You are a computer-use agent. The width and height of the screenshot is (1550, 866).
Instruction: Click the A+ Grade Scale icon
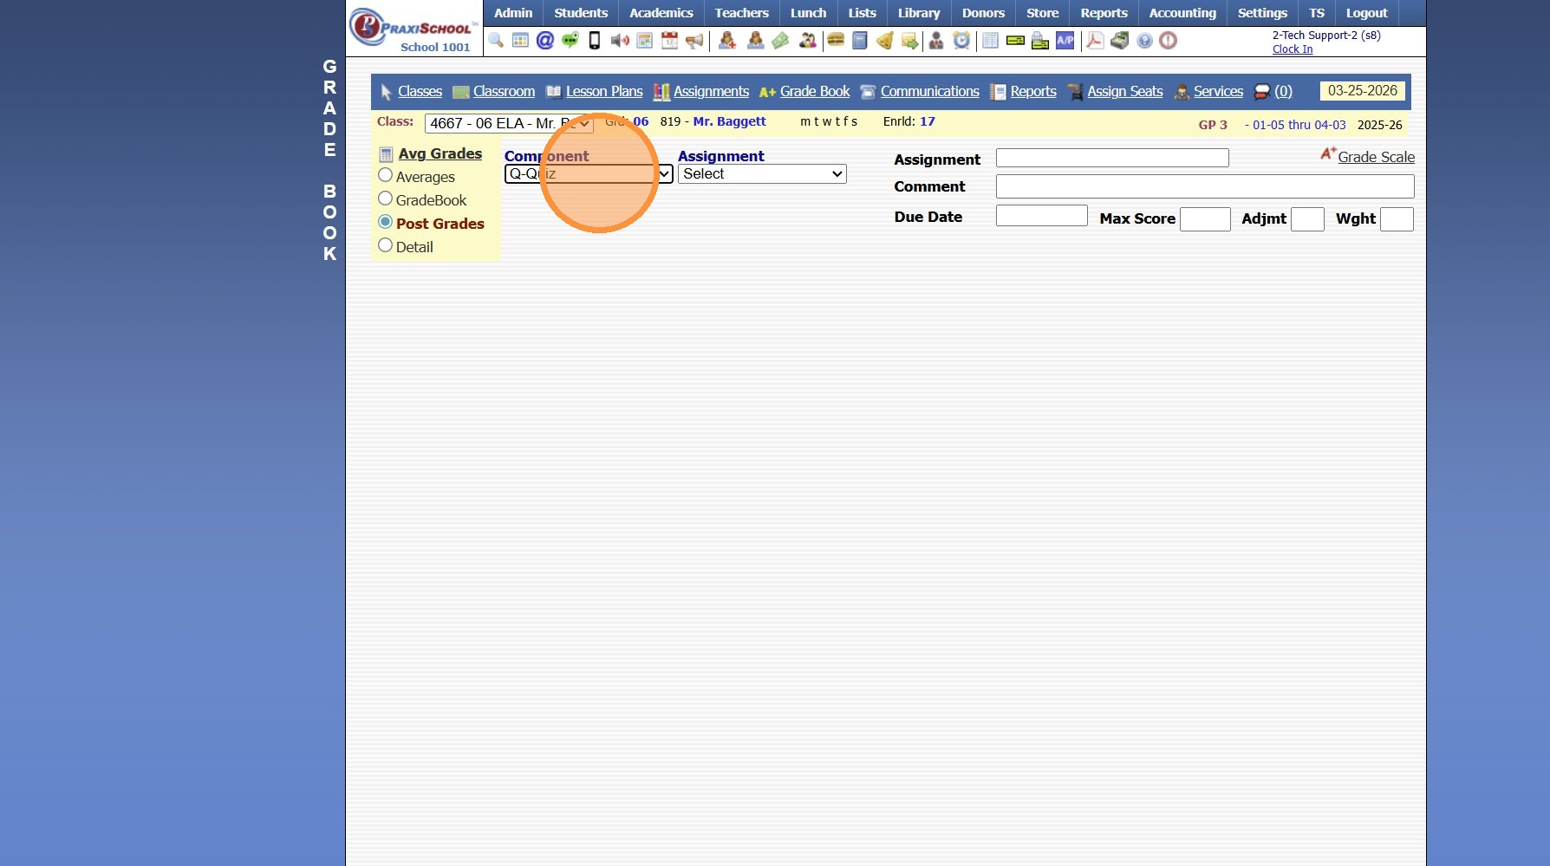click(x=1327, y=154)
